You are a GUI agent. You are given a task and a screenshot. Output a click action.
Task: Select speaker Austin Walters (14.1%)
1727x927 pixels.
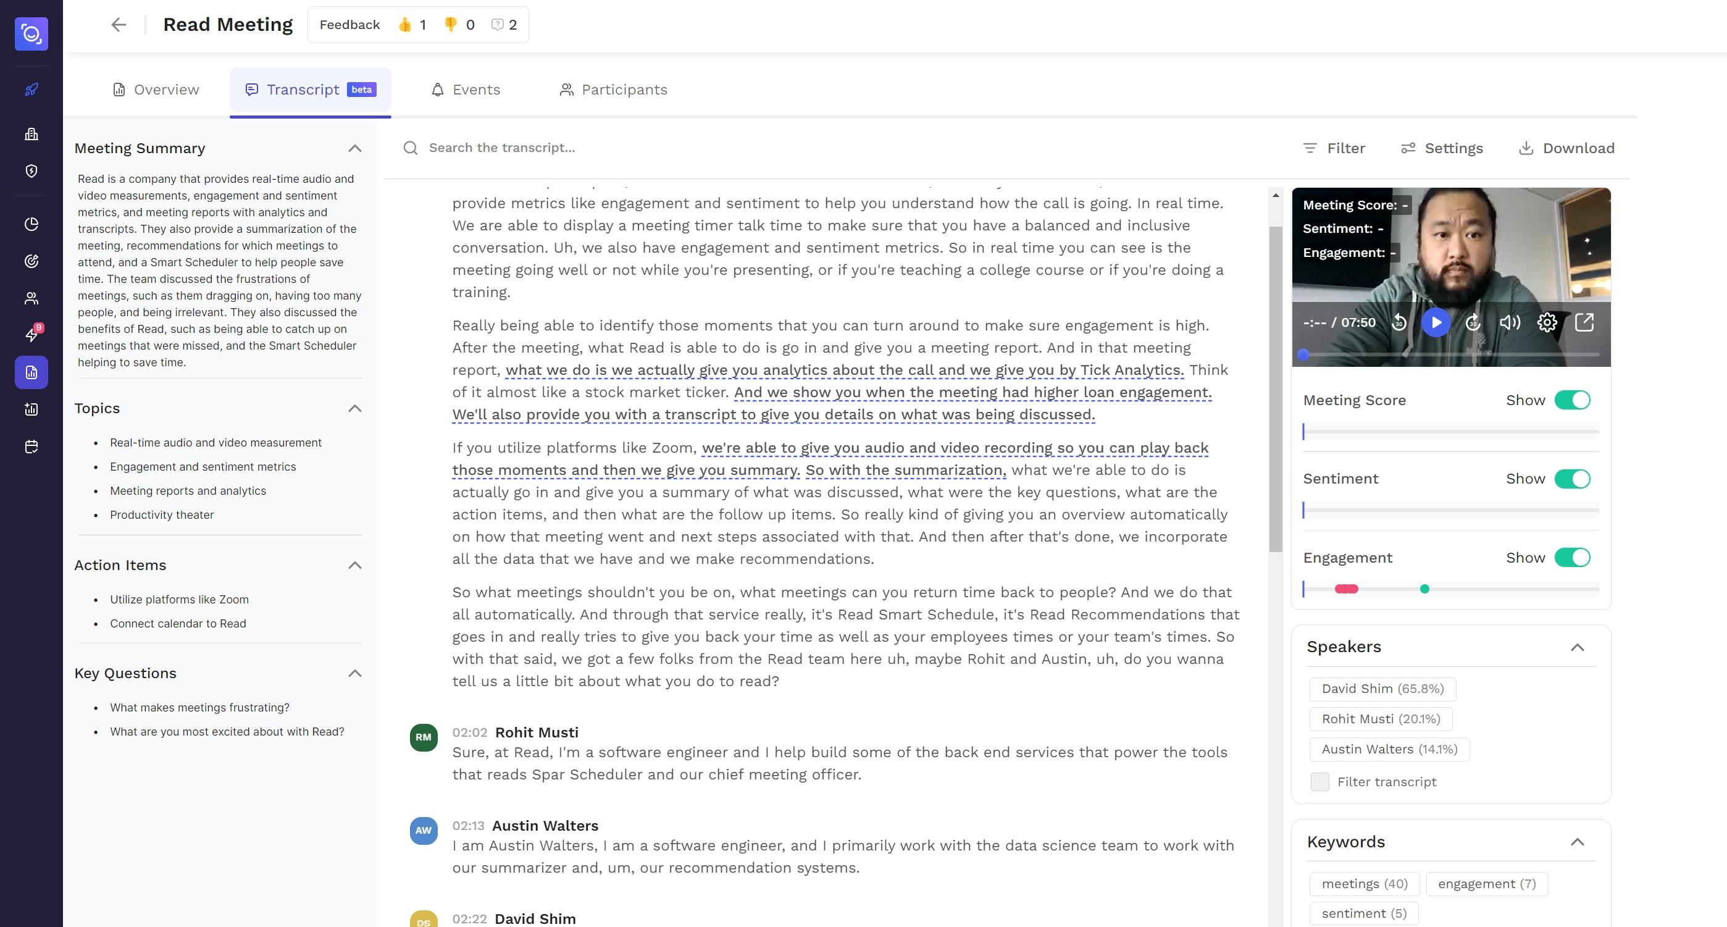coord(1389,749)
